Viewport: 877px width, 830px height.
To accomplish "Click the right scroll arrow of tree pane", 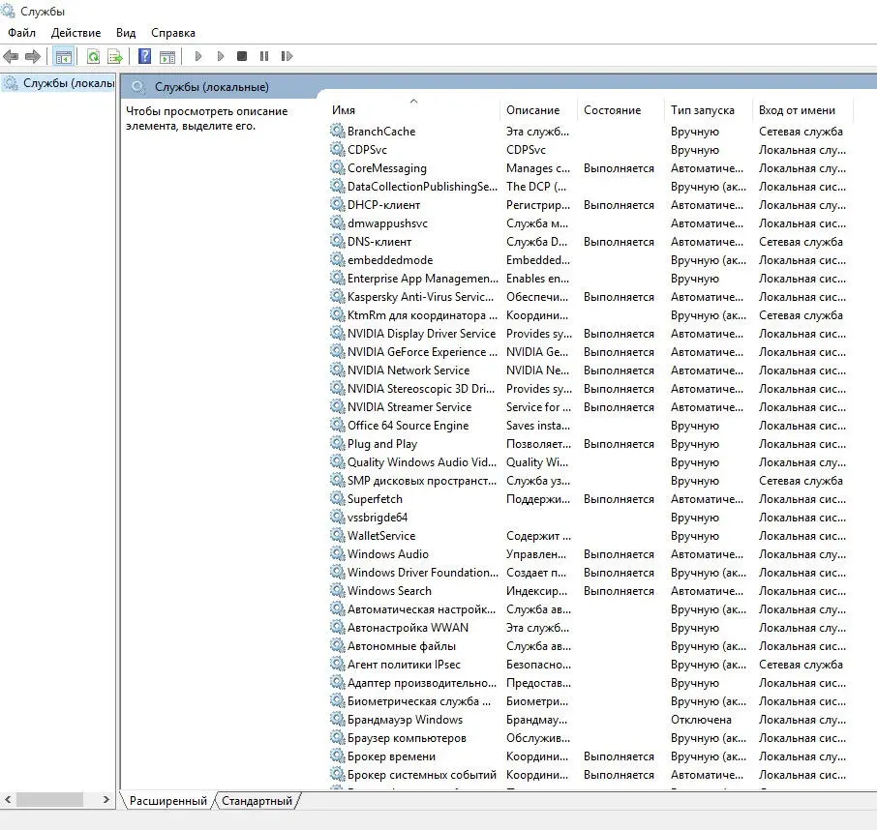I will [106, 800].
